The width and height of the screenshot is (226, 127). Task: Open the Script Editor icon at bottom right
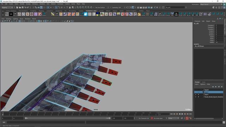click(x=224, y=122)
